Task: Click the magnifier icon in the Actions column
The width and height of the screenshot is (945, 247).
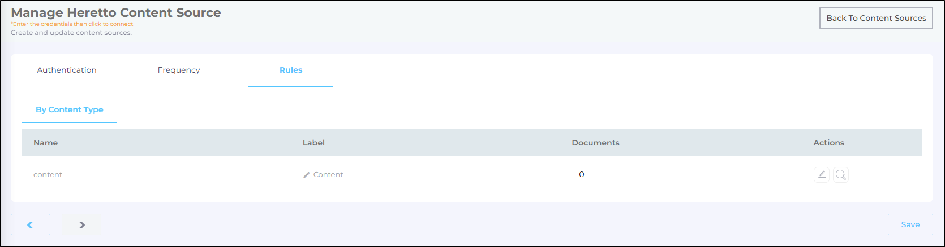Action: point(841,175)
